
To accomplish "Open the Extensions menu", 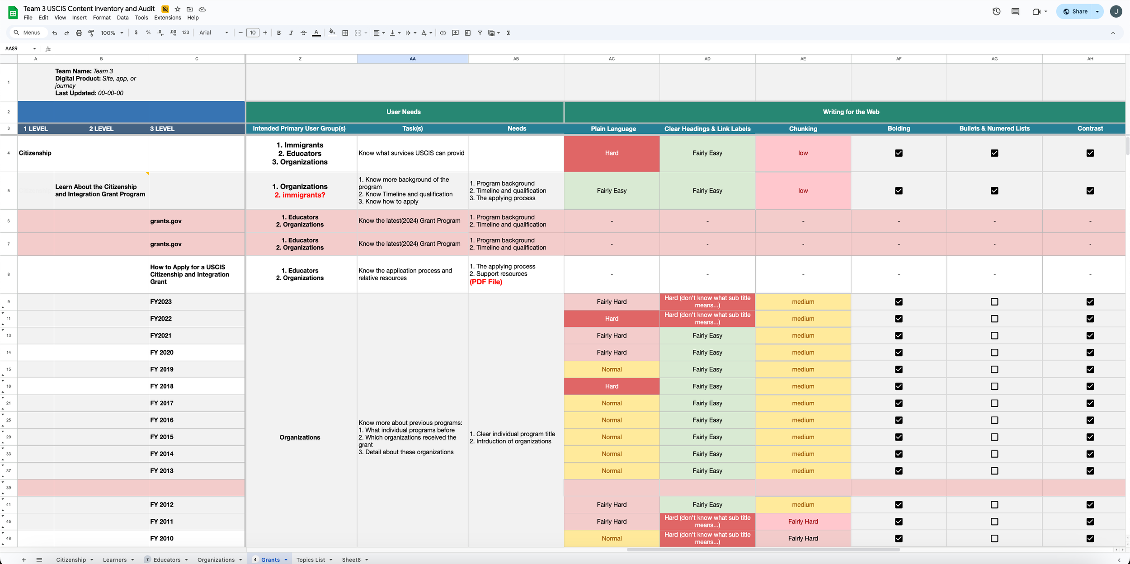I will 167,18.
